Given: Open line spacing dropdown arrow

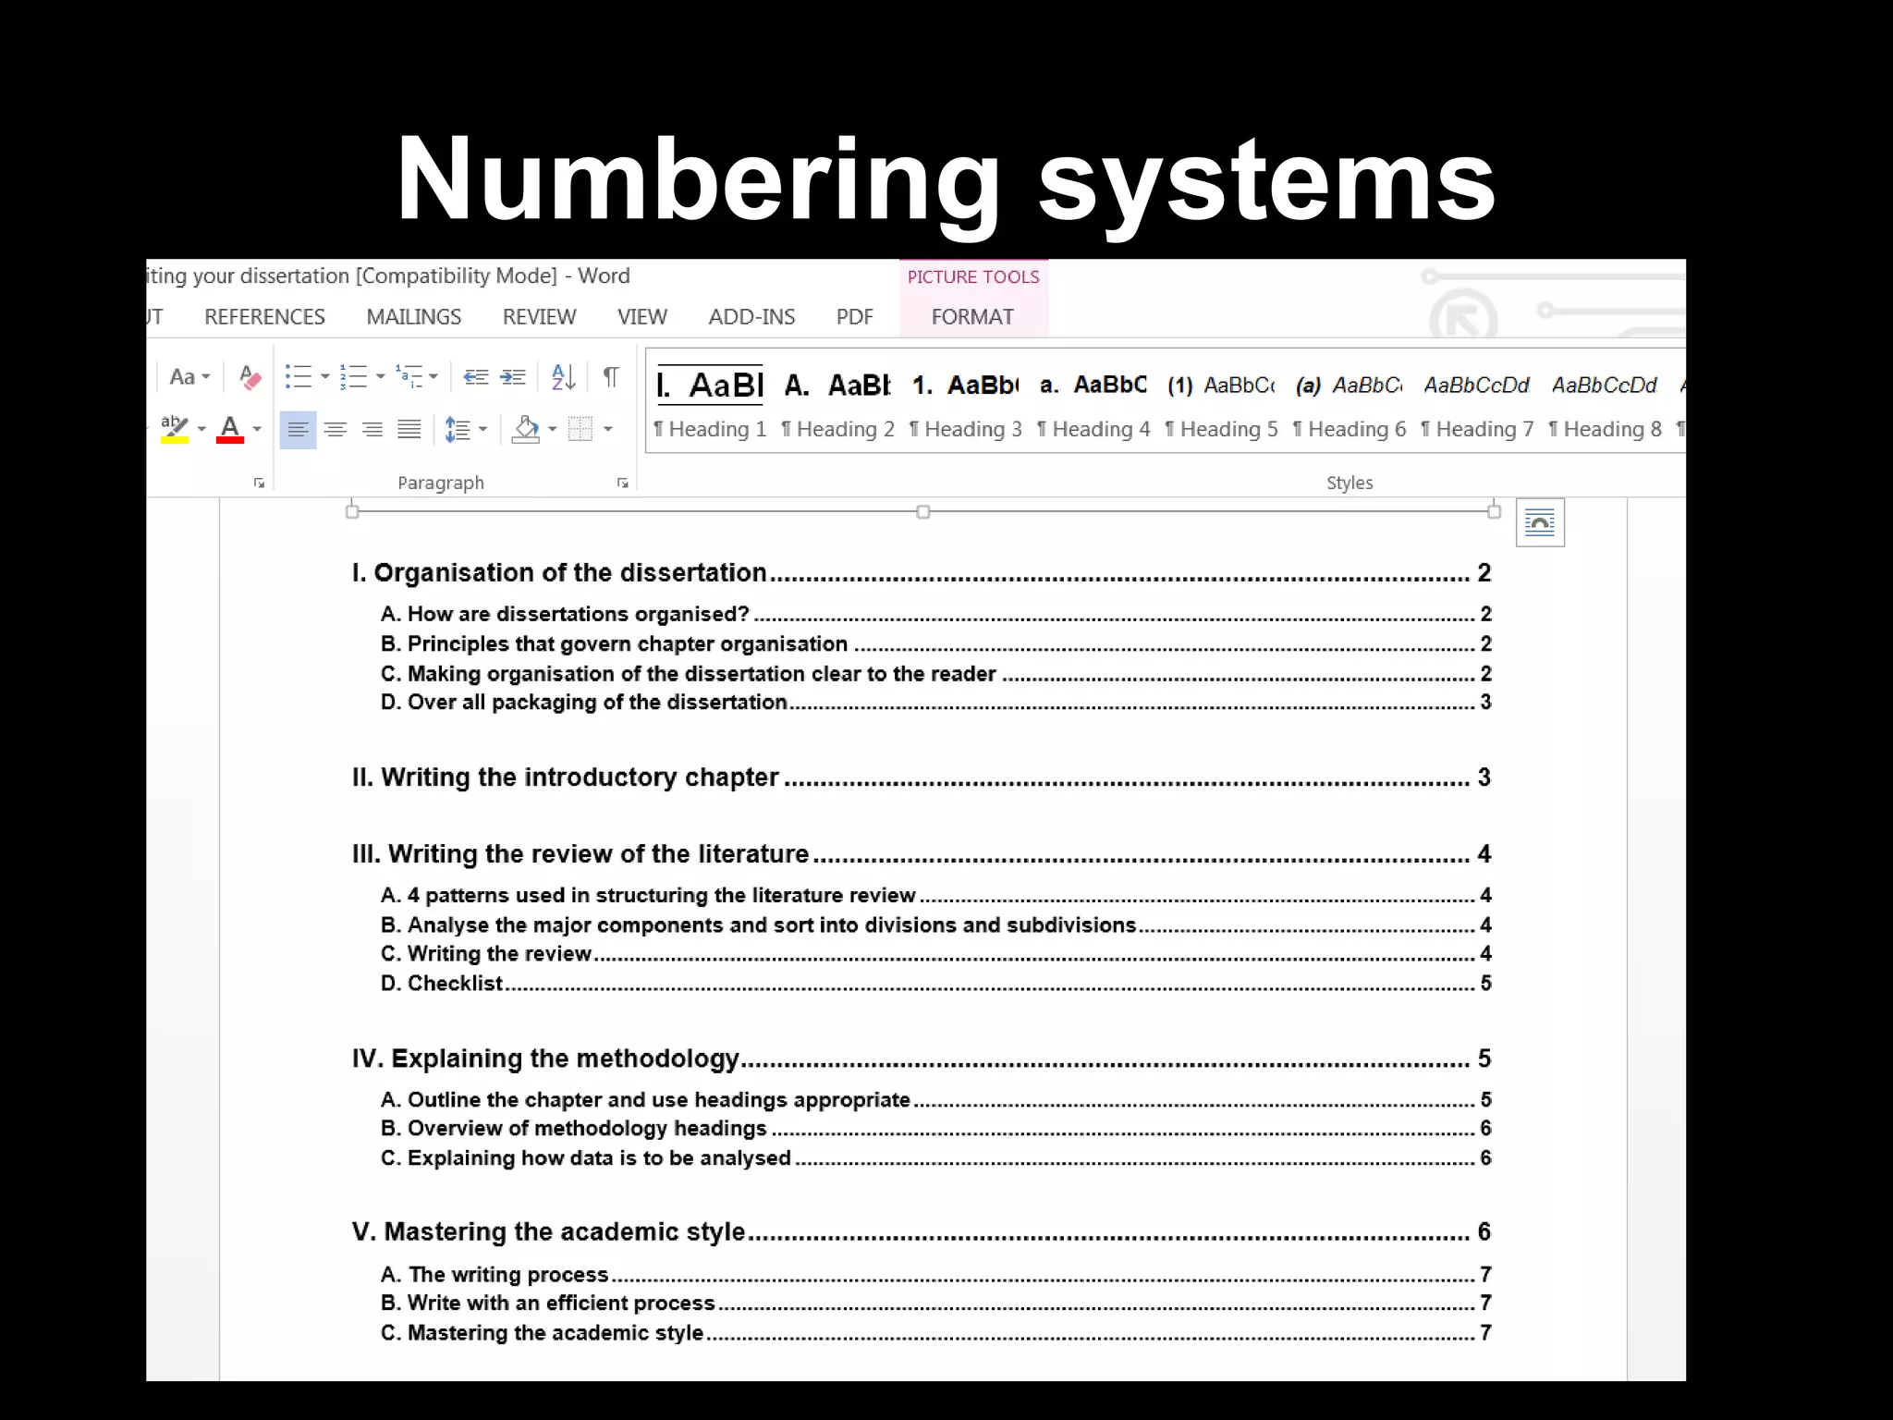Looking at the screenshot, I should 482,430.
